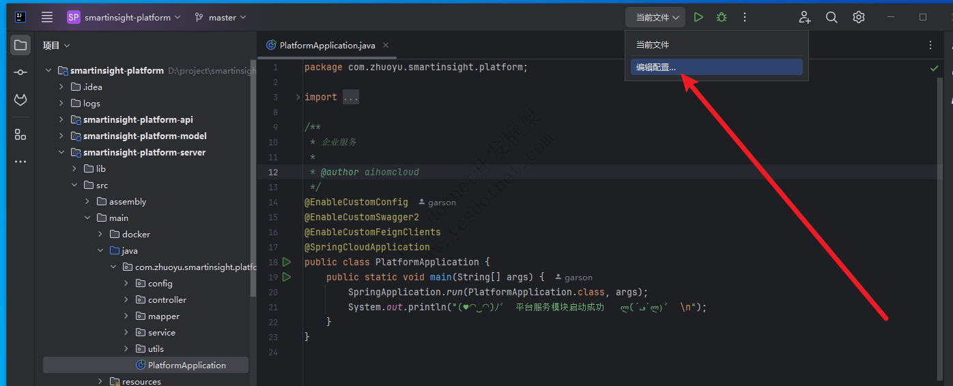Run the current file with green play button
Image resolution: width=953 pixels, height=386 pixels.
click(x=698, y=17)
